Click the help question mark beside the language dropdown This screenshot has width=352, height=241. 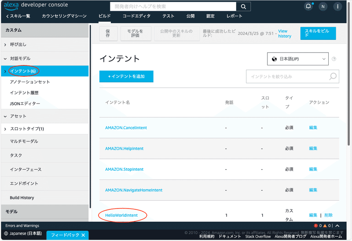point(334,59)
